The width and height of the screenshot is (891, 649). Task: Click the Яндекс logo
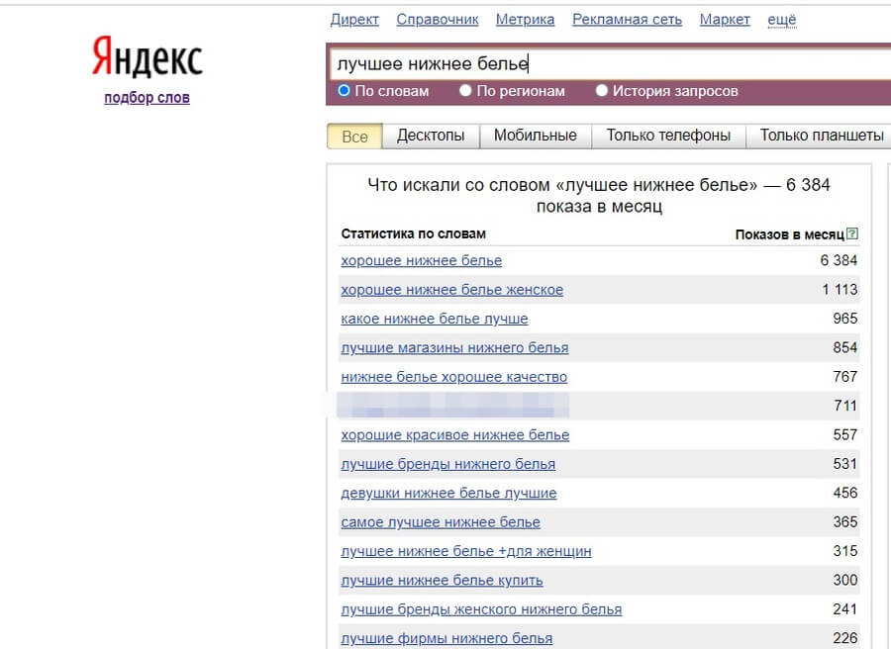point(147,57)
